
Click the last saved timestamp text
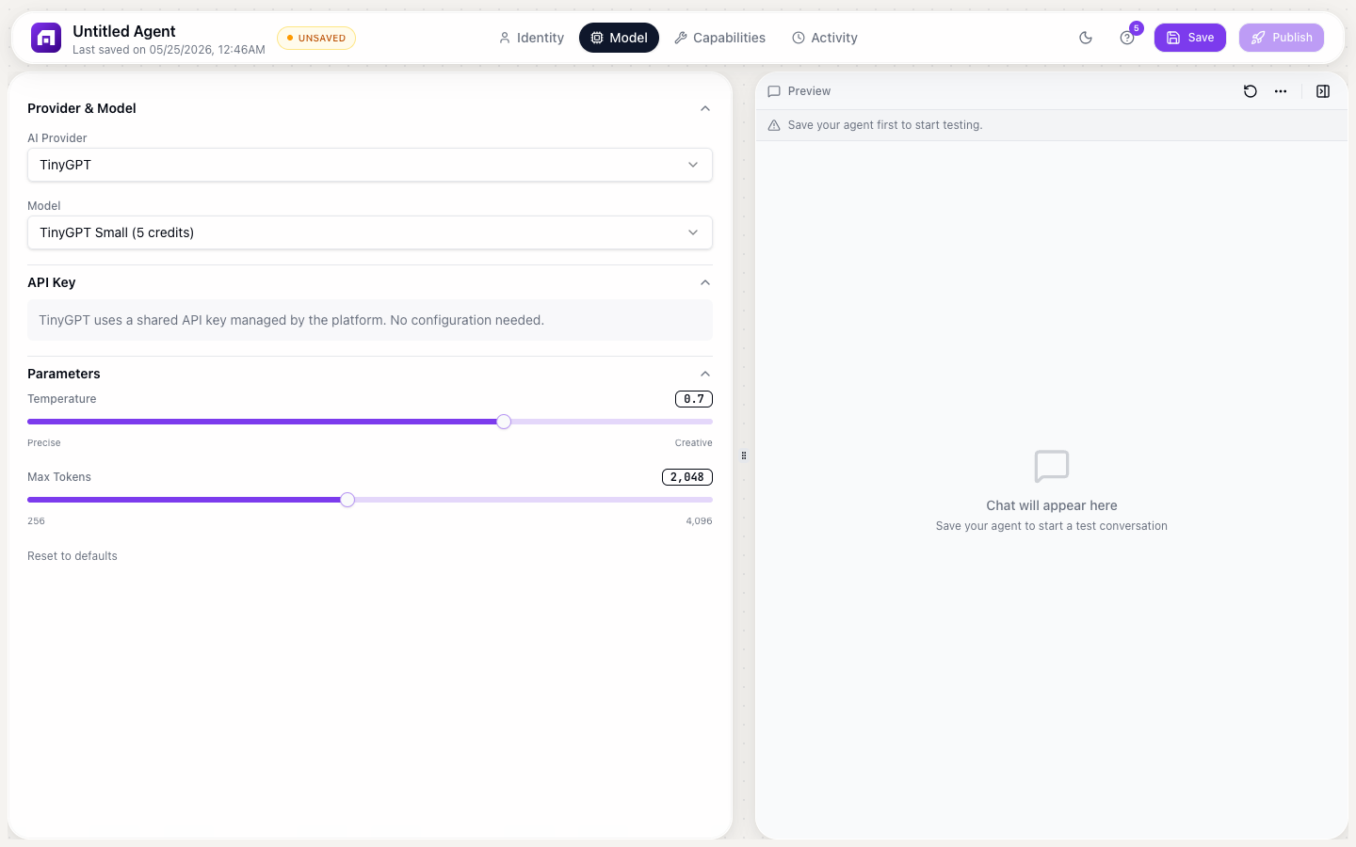click(x=169, y=50)
